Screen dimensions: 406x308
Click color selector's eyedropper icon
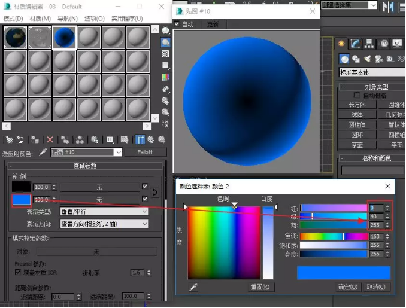tap(193, 287)
